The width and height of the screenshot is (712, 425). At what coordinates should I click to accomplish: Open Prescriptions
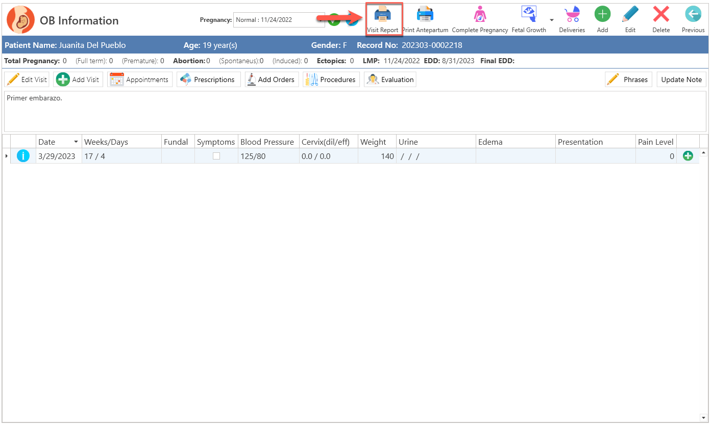point(209,79)
